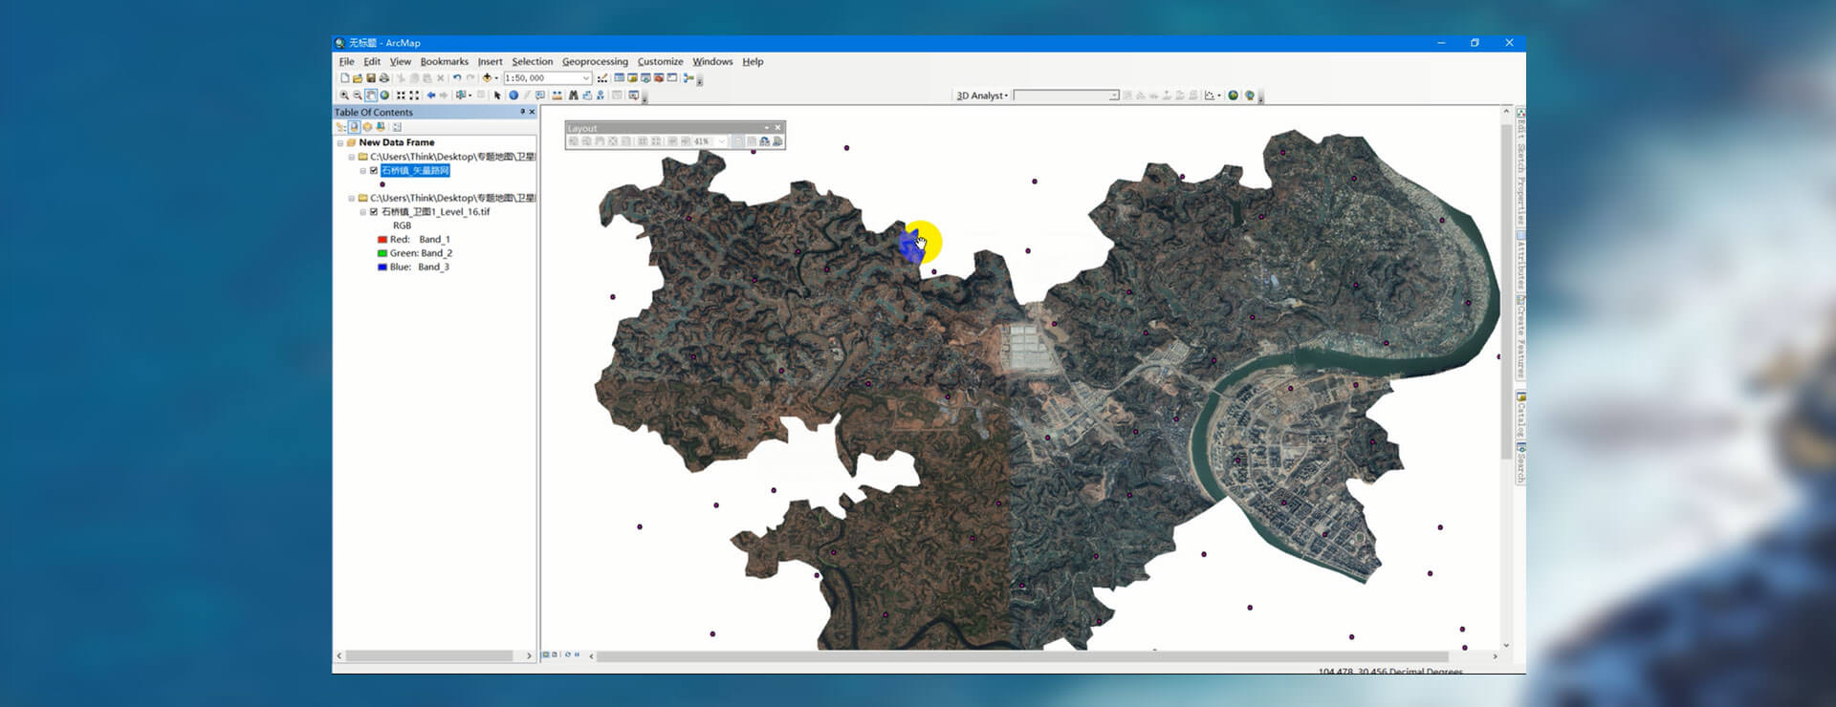The height and width of the screenshot is (707, 1836).
Task: Open the Help menu
Action: point(753,61)
